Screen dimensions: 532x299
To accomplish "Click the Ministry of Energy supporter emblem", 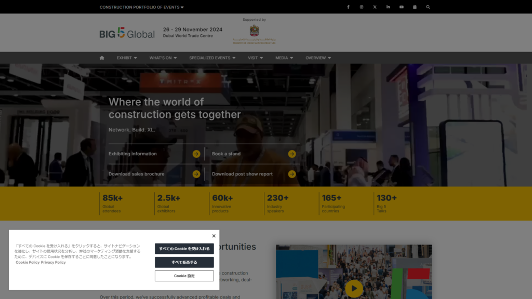I will [x=254, y=34].
